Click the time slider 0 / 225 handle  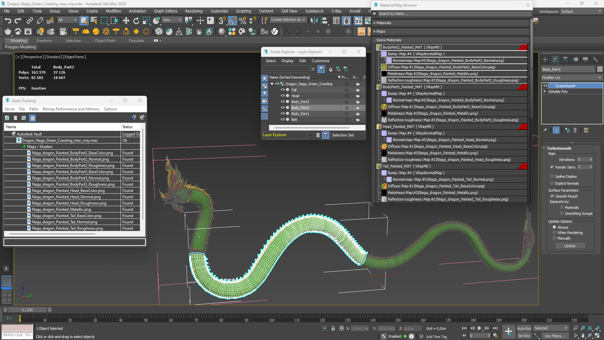click(27, 310)
